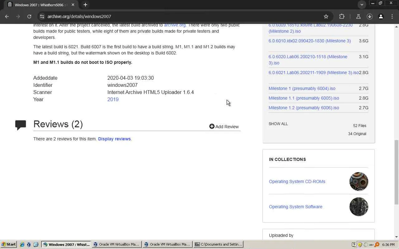
Task: Download Milestone 1.2 (presumably 6006).iso
Action: tap(304, 108)
